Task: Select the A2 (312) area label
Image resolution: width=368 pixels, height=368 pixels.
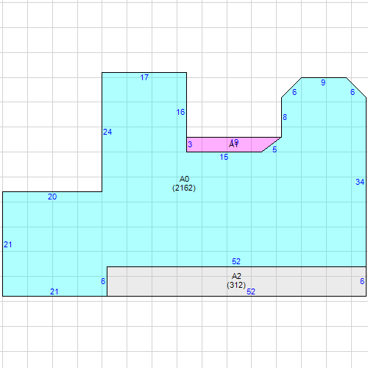Action: pyautogui.click(x=236, y=280)
